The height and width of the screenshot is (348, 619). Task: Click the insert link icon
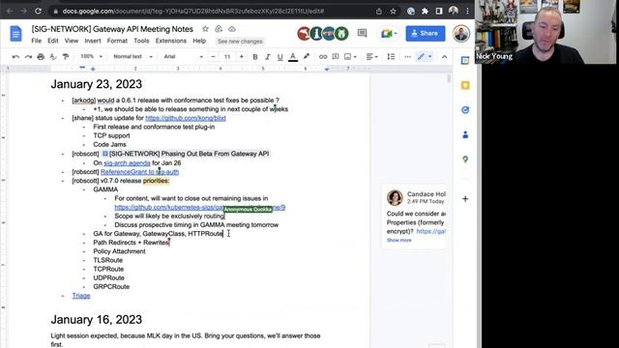click(x=322, y=57)
